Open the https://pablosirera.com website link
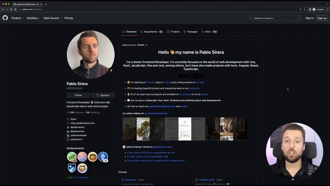 (x=82, y=123)
